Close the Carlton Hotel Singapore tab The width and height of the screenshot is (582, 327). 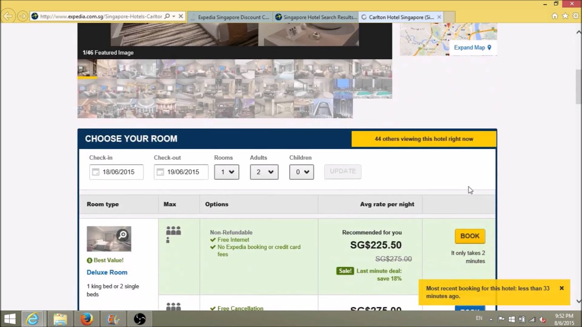[439, 17]
